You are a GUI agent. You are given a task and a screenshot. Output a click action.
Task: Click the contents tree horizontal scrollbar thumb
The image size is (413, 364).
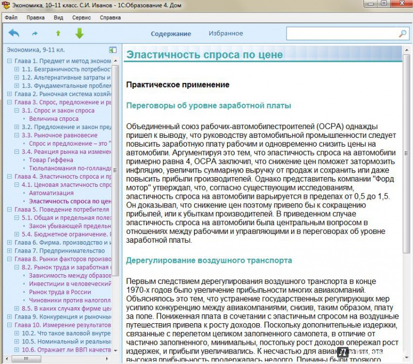click(x=26, y=358)
